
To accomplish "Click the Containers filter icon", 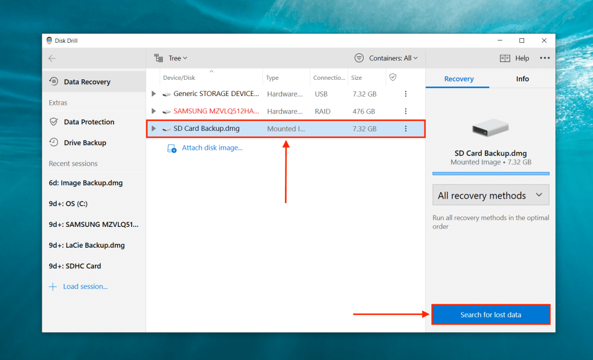I will pyautogui.click(x=360, y=58).
